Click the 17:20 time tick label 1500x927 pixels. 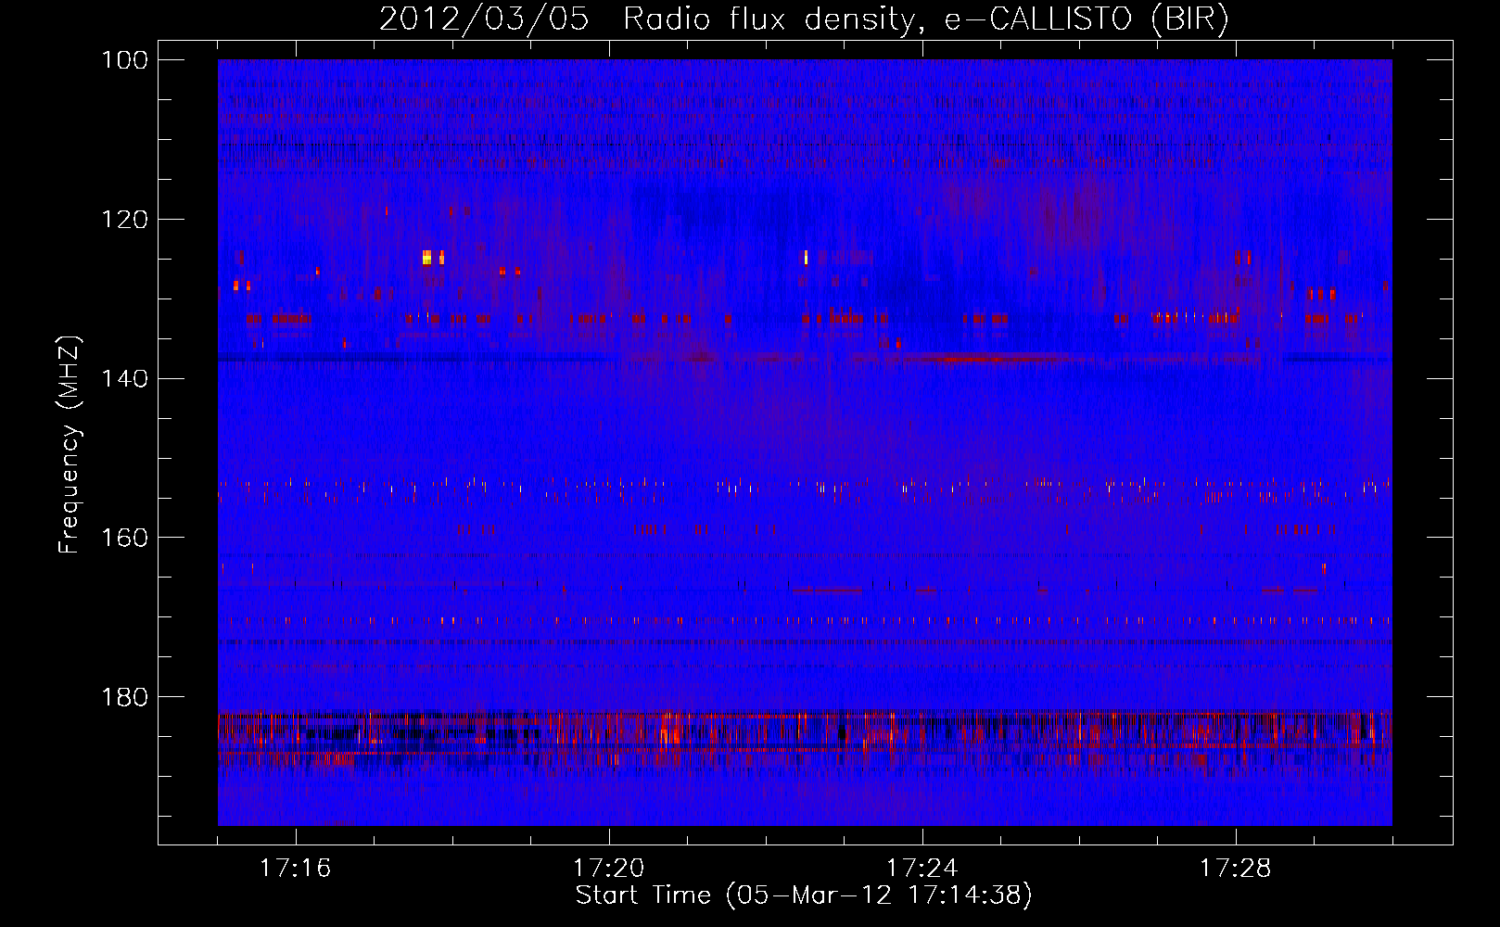pos(608,869)
